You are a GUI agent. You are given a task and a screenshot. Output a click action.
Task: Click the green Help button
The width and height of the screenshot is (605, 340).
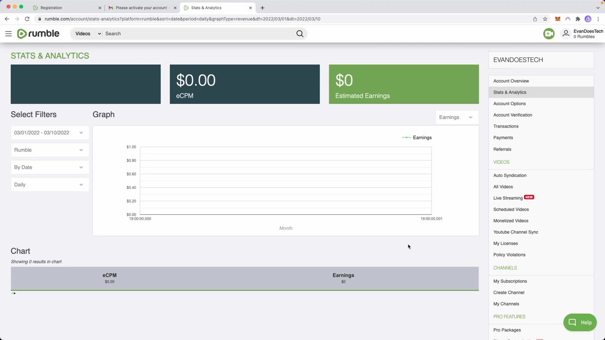click(x=580, y=323)
